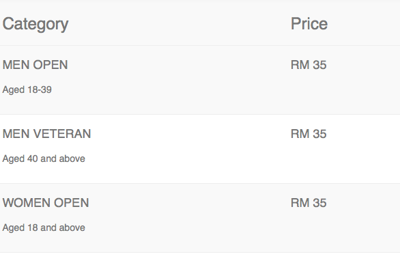Click the Price column header

tap(309, 24)
